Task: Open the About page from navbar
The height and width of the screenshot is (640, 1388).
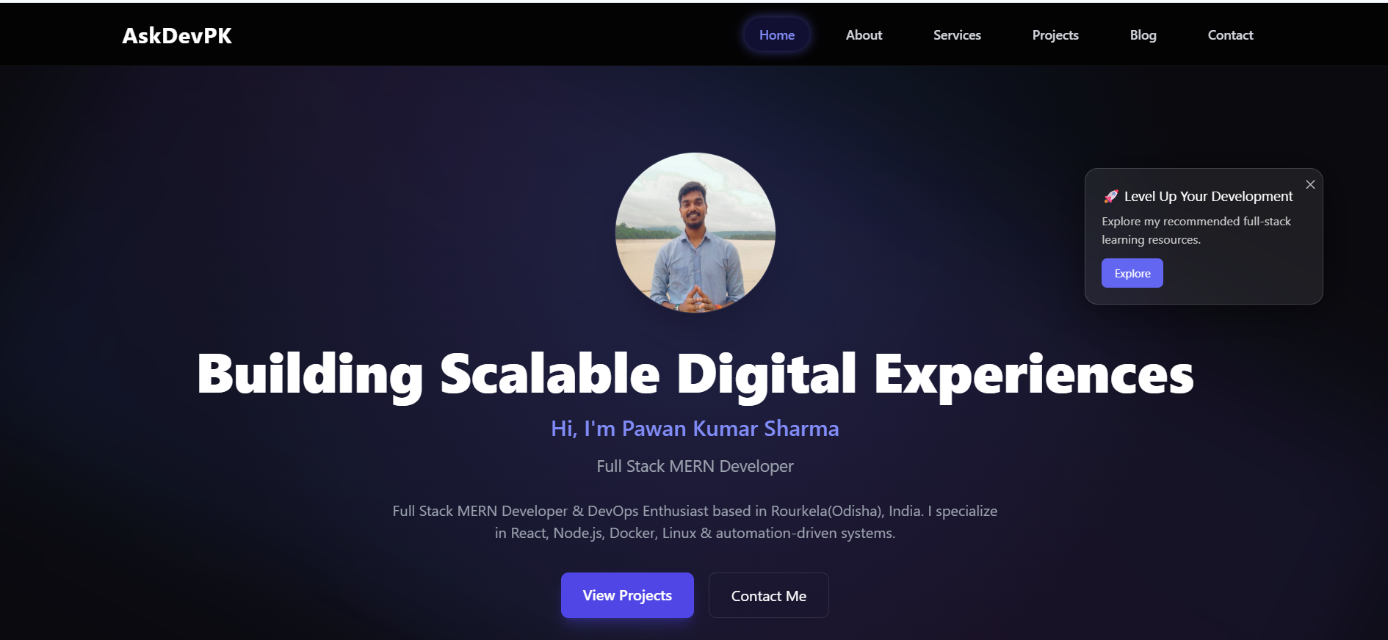Action: point(864,34)
